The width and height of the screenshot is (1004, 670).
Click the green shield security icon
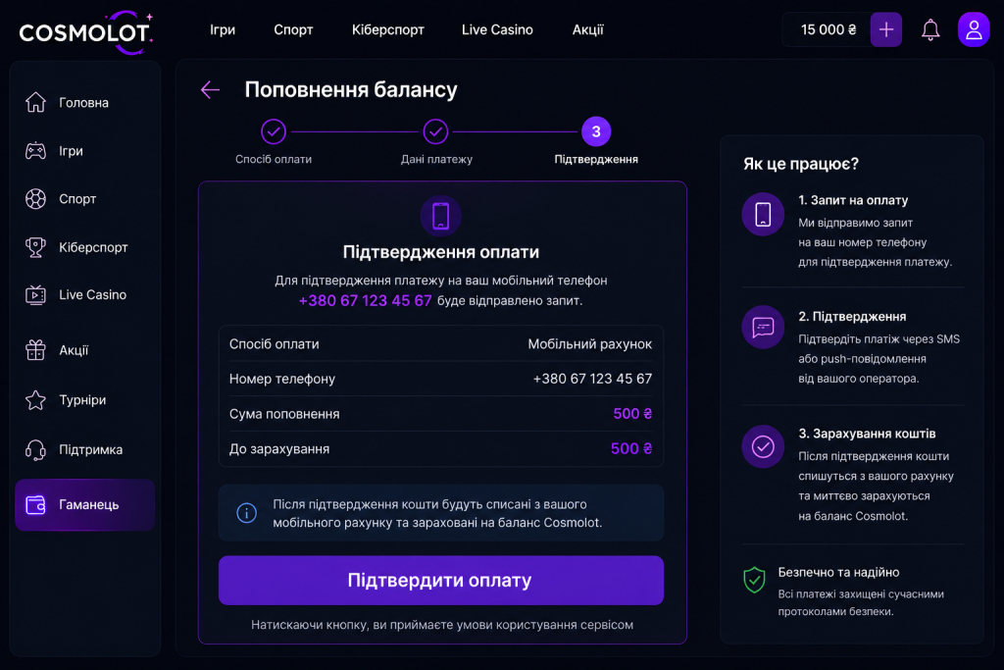coord(754,580)
